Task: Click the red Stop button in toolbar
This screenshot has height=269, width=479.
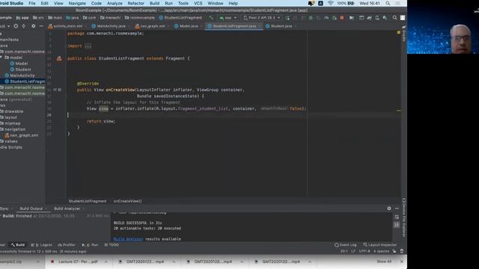Action: click(x=342, y=18)
